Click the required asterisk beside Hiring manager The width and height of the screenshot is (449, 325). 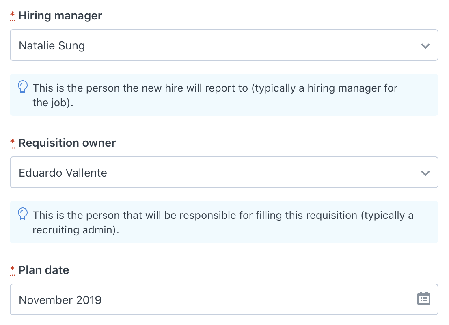[x=12, y=15]
